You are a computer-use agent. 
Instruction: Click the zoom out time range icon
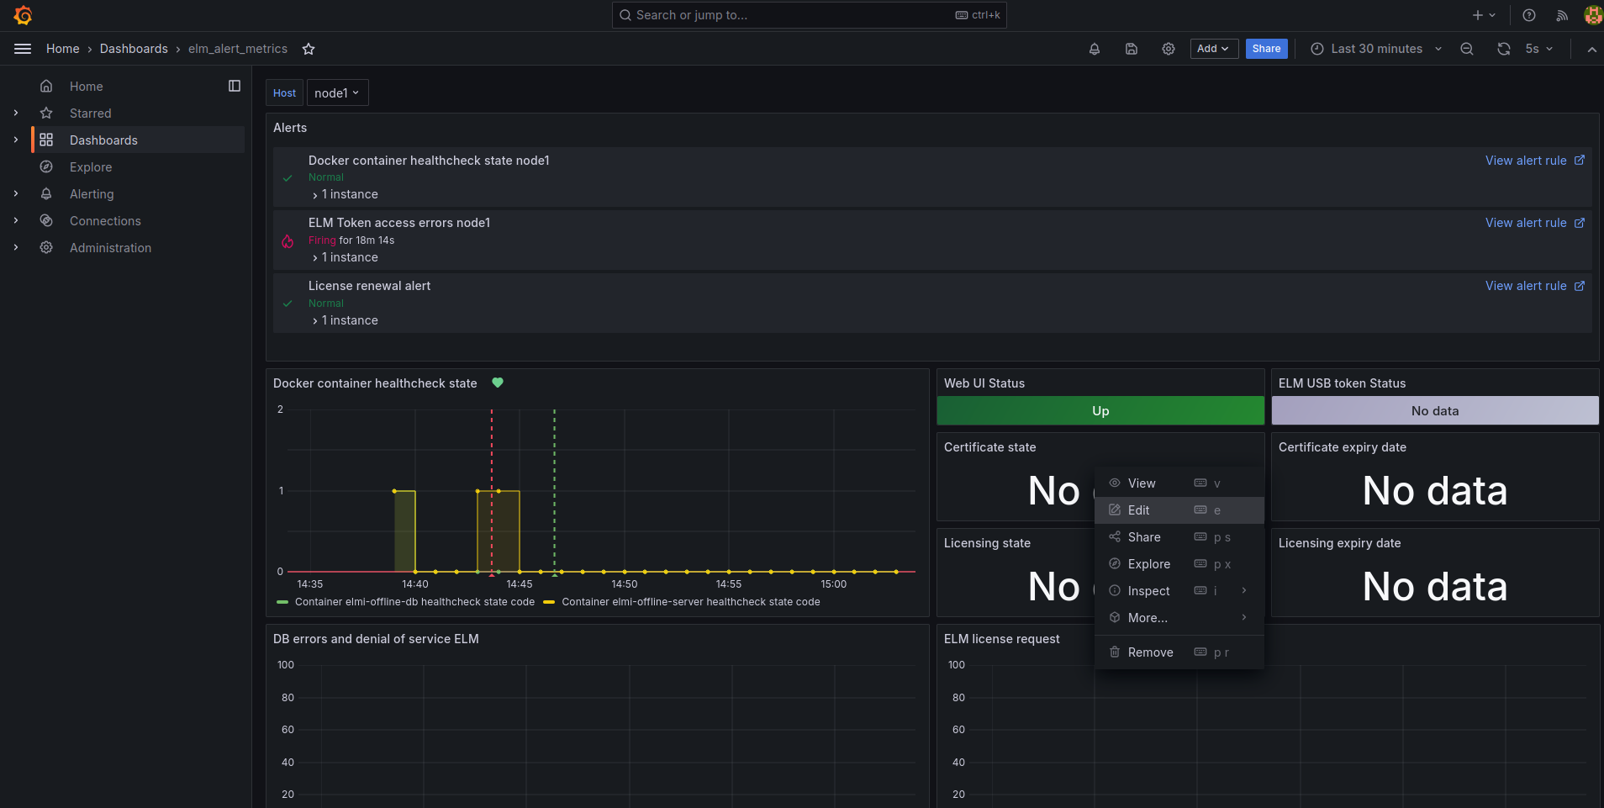[x=1467, y=49]
